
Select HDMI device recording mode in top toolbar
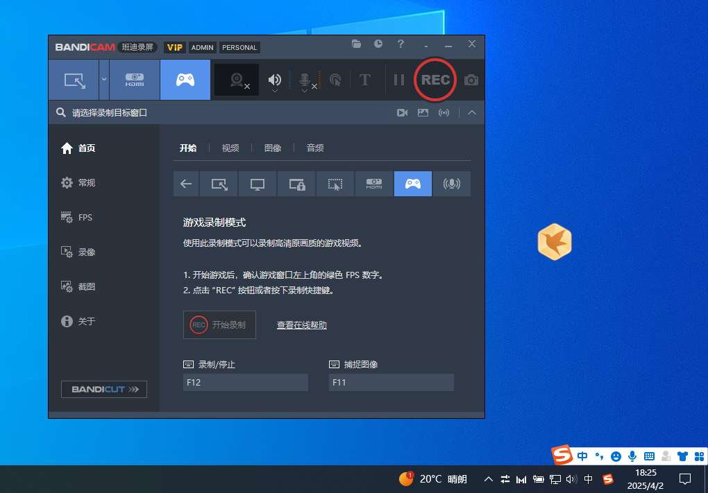[135, 80]
